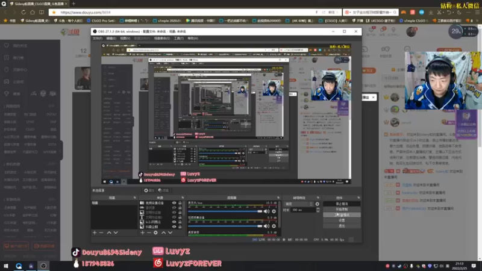This screenshot has width=482, height=271.
Task: Toggle lock on the T text source
Action: (180, 217)
